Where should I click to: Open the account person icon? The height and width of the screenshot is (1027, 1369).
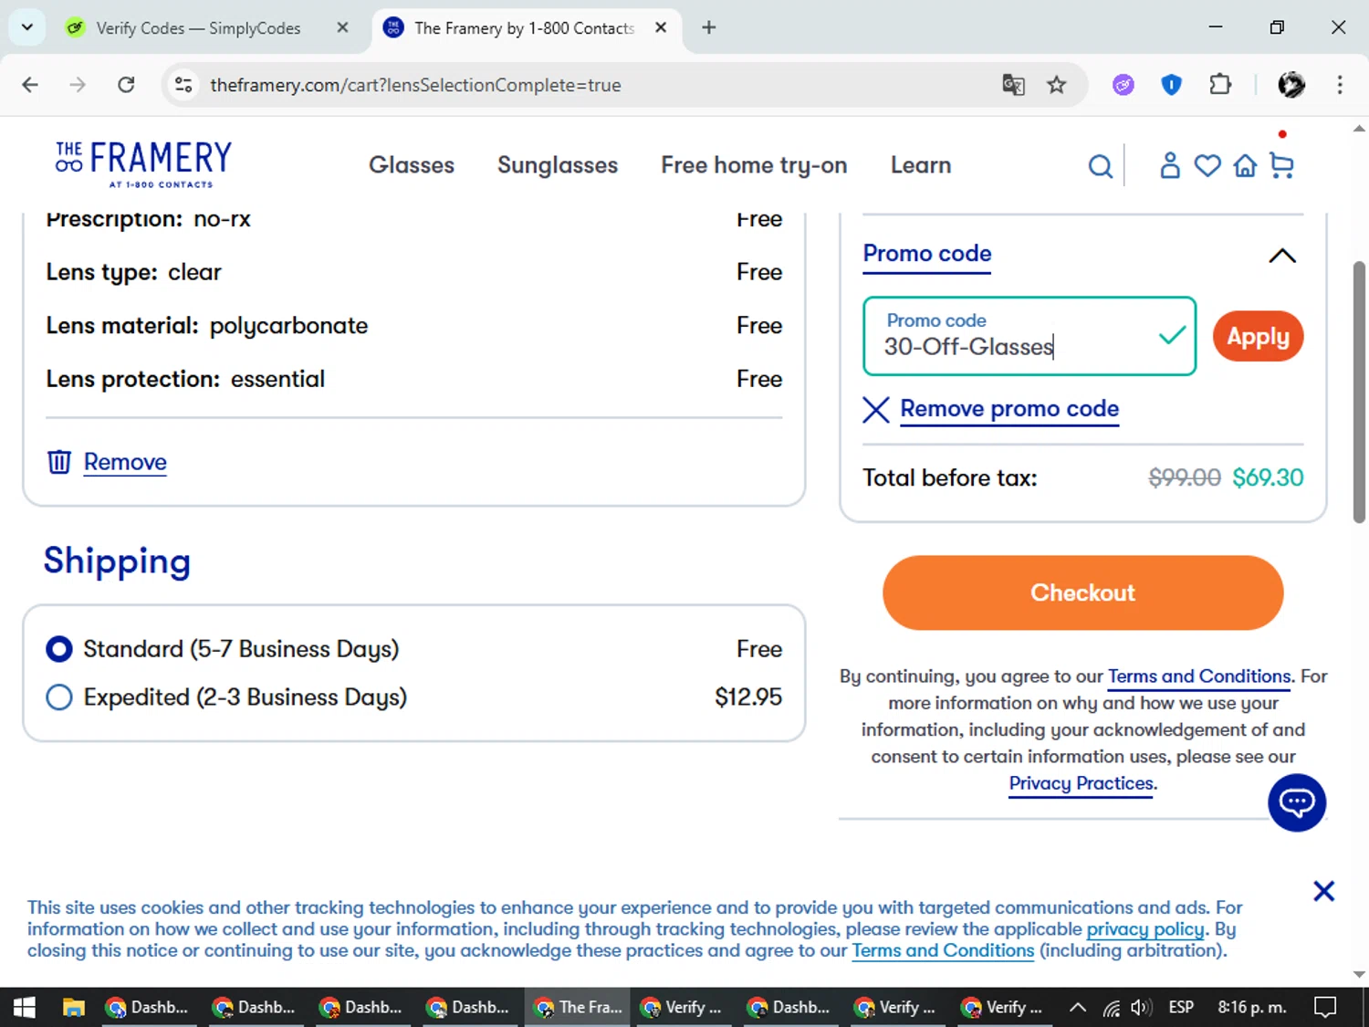click(1169, 165)
